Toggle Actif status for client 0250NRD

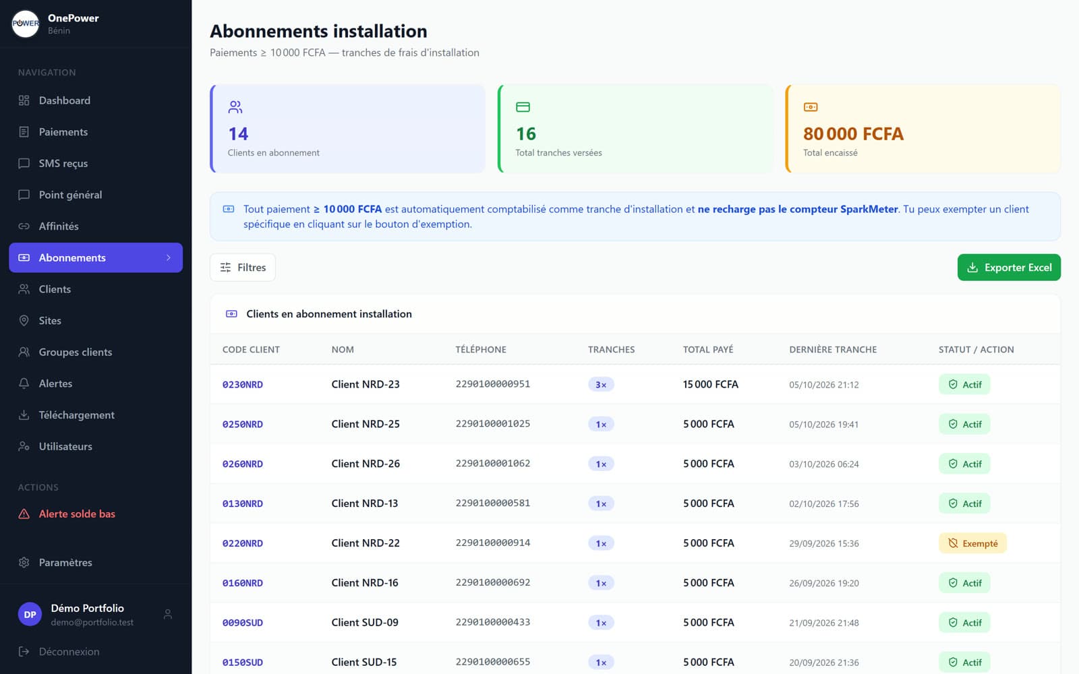pos(964,424)
